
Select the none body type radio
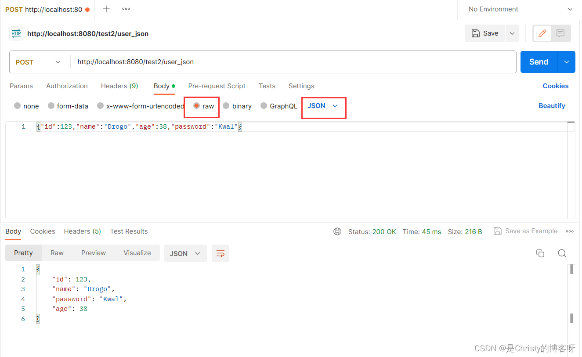[17, 105]
